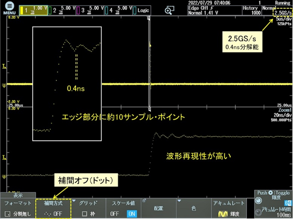Screen dimensions: 293x219
Task: Turn スケール値 OFF
Action: click(115, 214)
